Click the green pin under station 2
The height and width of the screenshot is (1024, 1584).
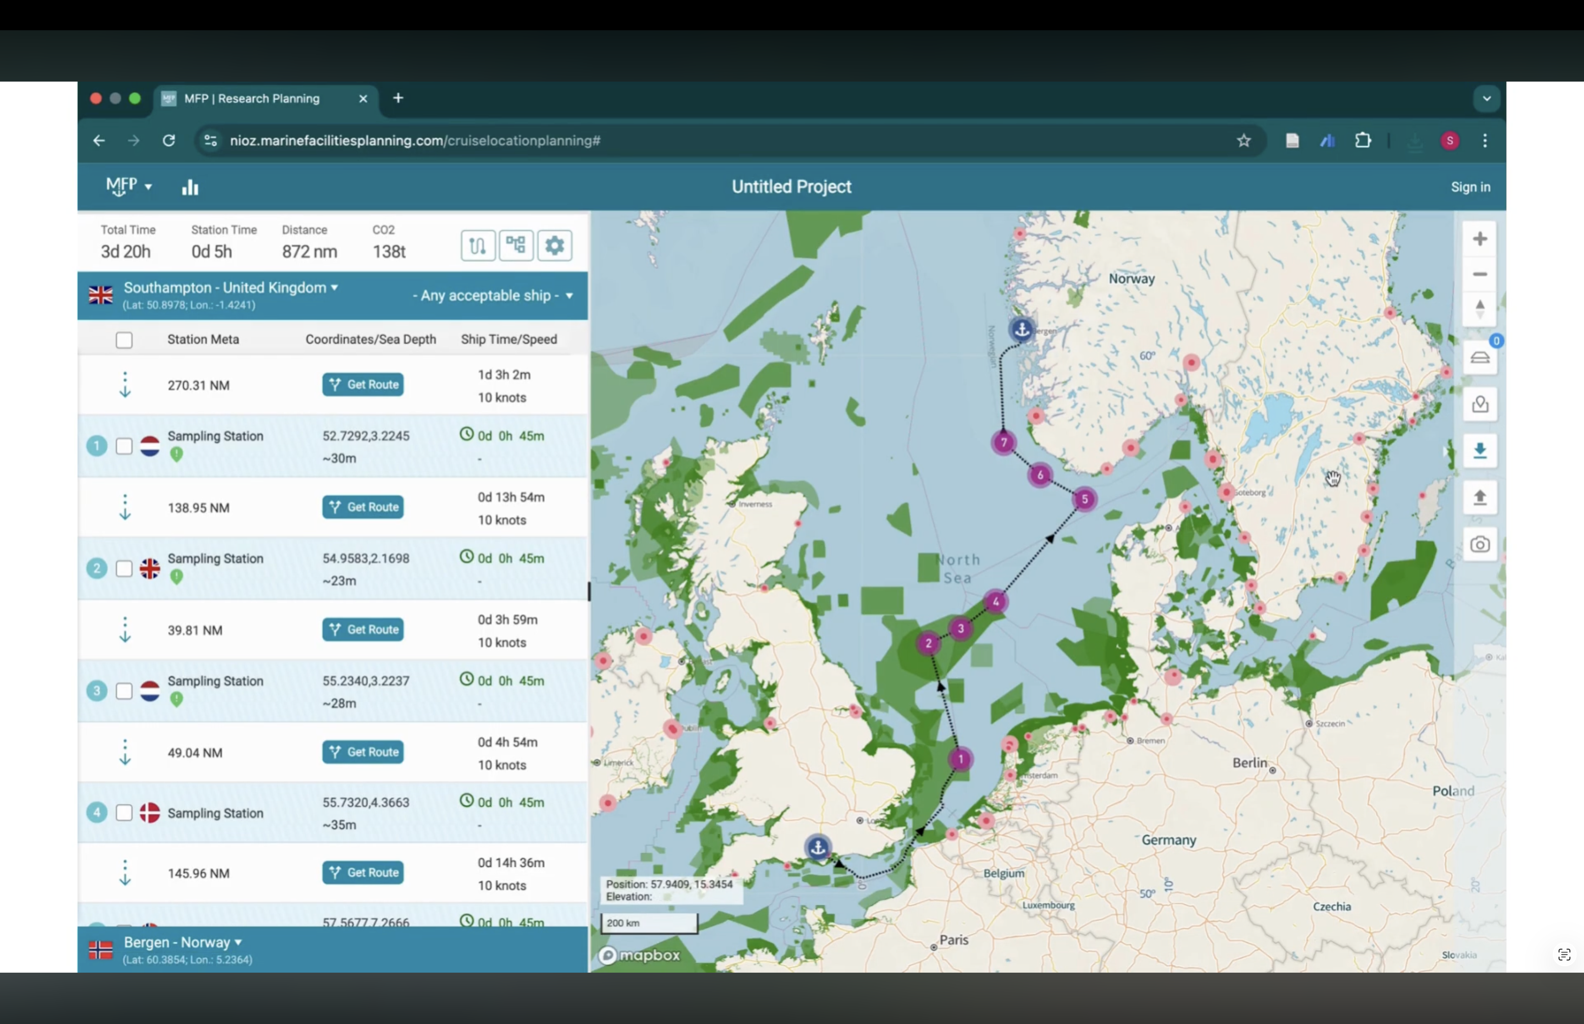coord(176,577)
